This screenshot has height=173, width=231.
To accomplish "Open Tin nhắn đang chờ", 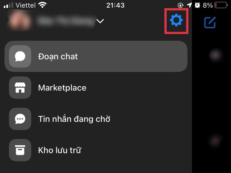I will click(96, 119).
